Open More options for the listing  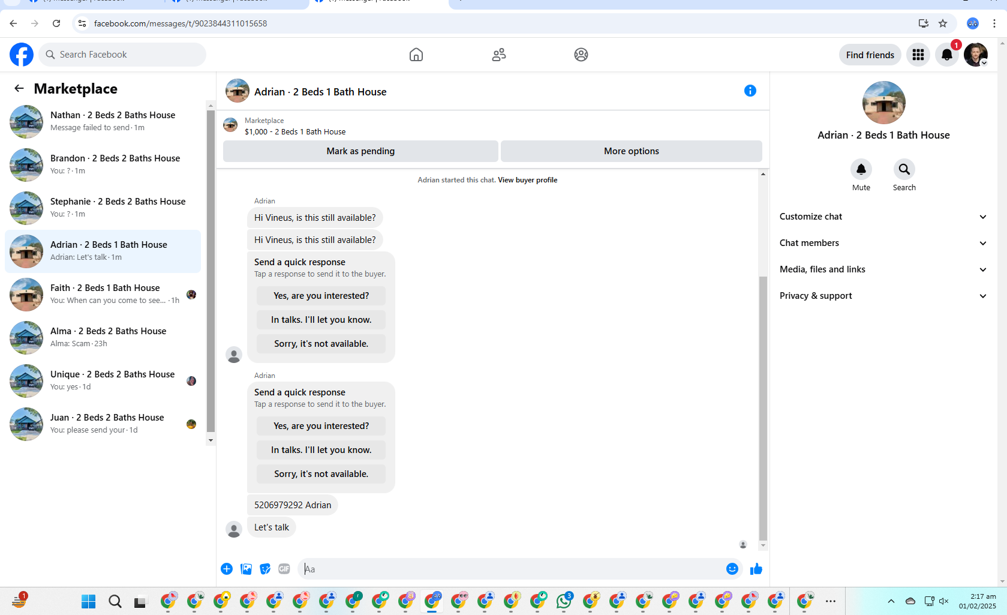pos(632,151)
